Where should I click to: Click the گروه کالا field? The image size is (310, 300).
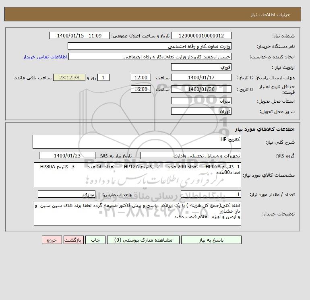click(x=191, y=155)
